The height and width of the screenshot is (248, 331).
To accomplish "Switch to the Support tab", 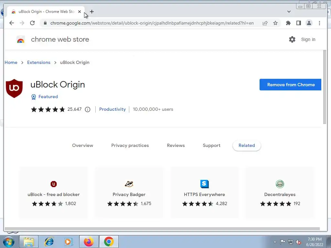I will coord(211,145).
